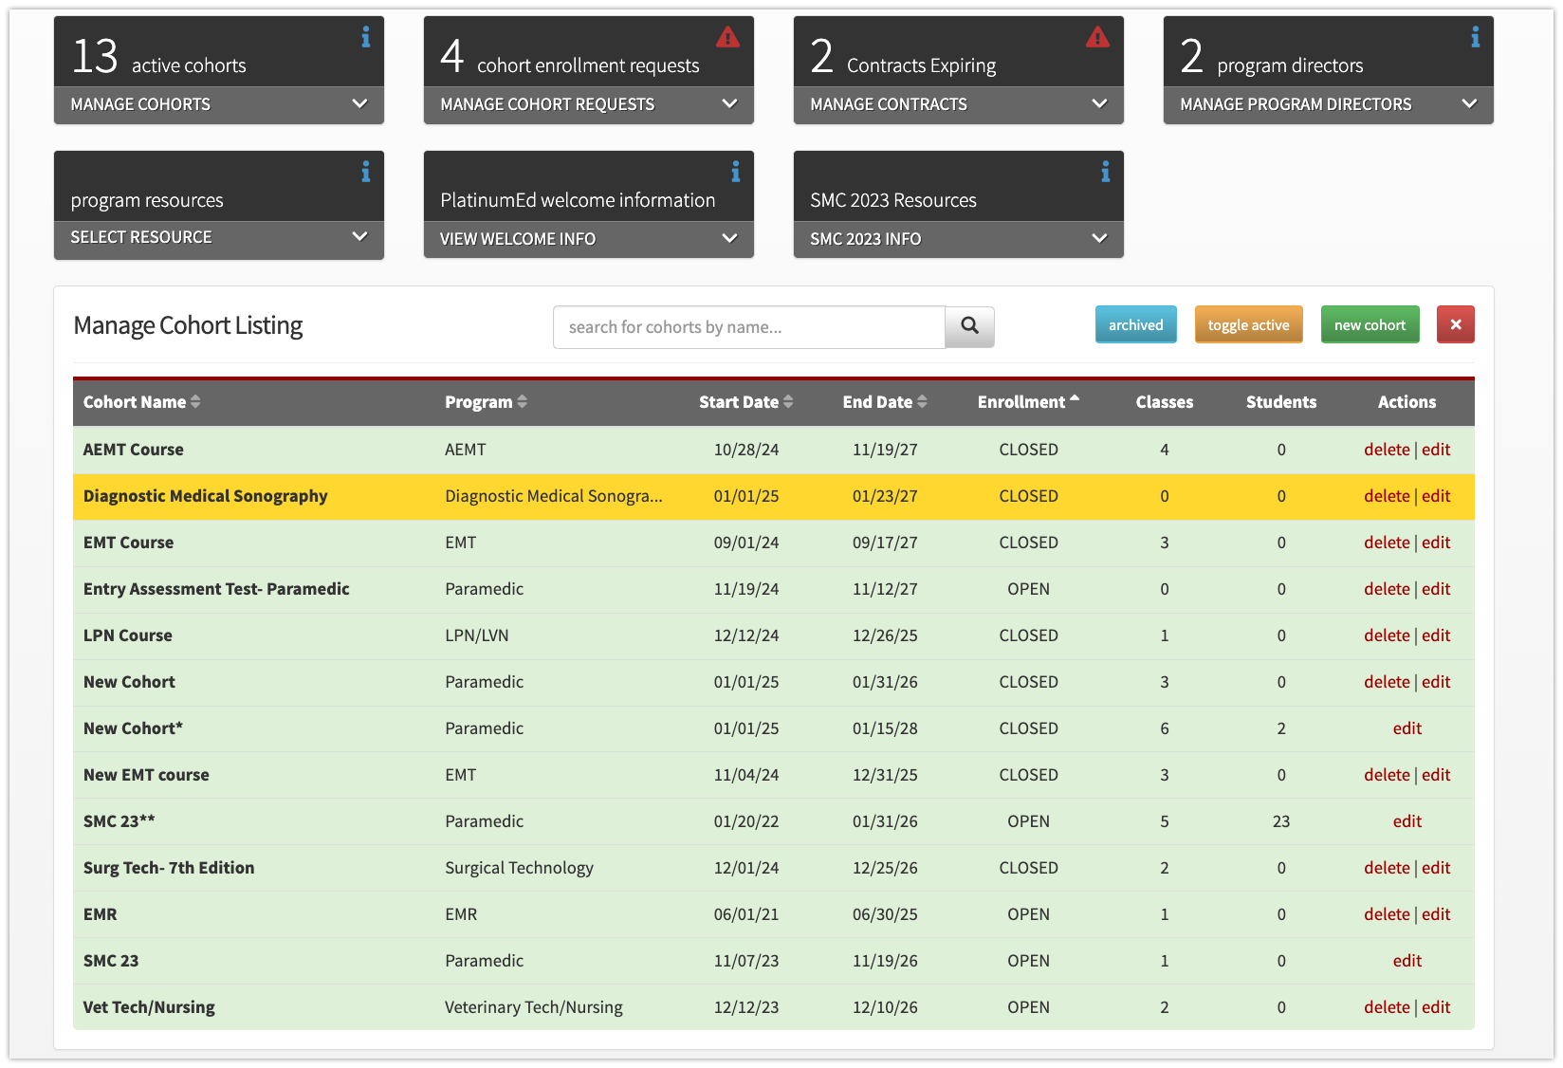Click the warning icon on Contracts Expiring card
Image resolution: width=1563 pixels, height=1068 pixels.
pos(1097,37)
